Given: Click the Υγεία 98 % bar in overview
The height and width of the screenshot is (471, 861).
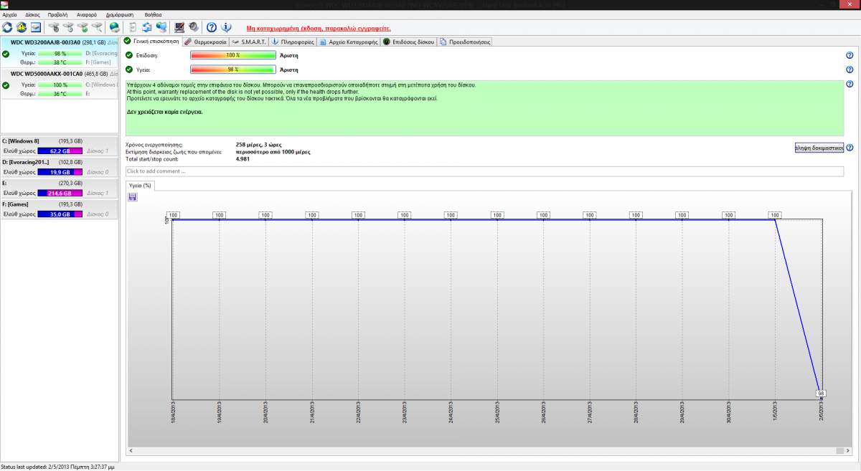Looking at the screenshot, I should pos(233,70).
